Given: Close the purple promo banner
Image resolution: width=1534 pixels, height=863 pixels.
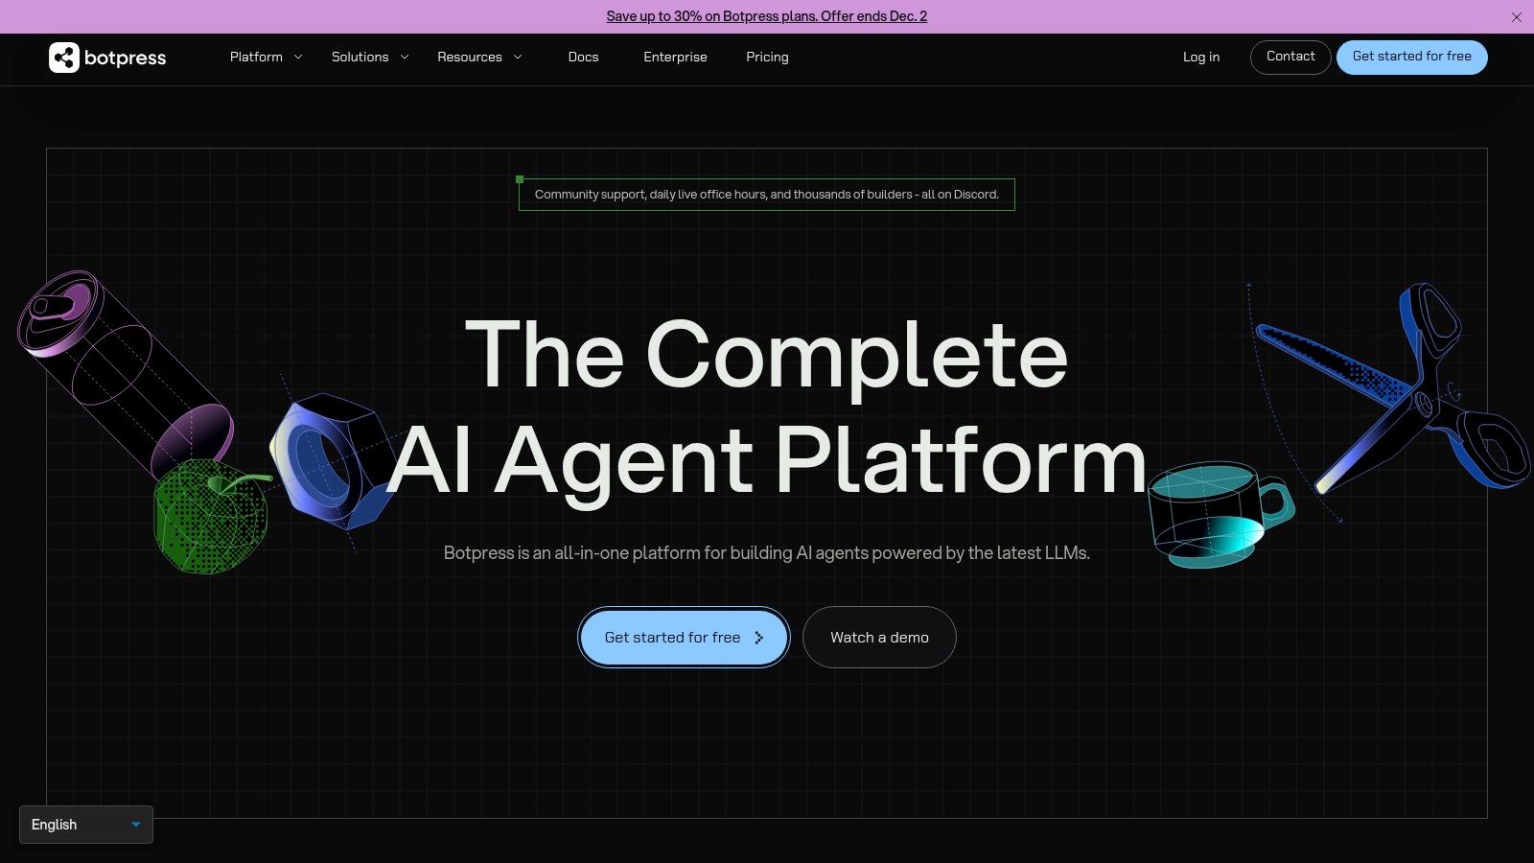Looking at the screenshot, I should coord(1516,16).
